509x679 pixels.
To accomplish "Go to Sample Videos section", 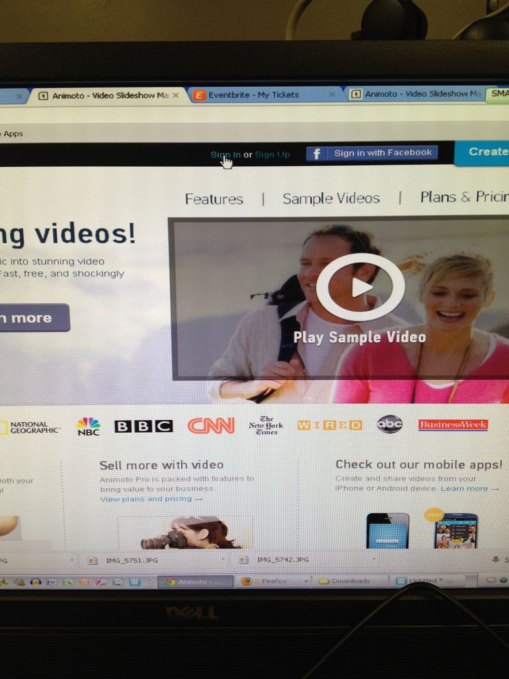I will (331, 198).
